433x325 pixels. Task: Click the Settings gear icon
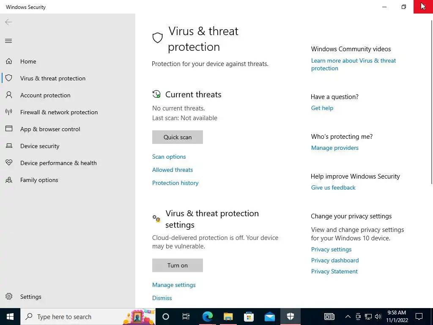pyautogui.click(x=9, y=296)
